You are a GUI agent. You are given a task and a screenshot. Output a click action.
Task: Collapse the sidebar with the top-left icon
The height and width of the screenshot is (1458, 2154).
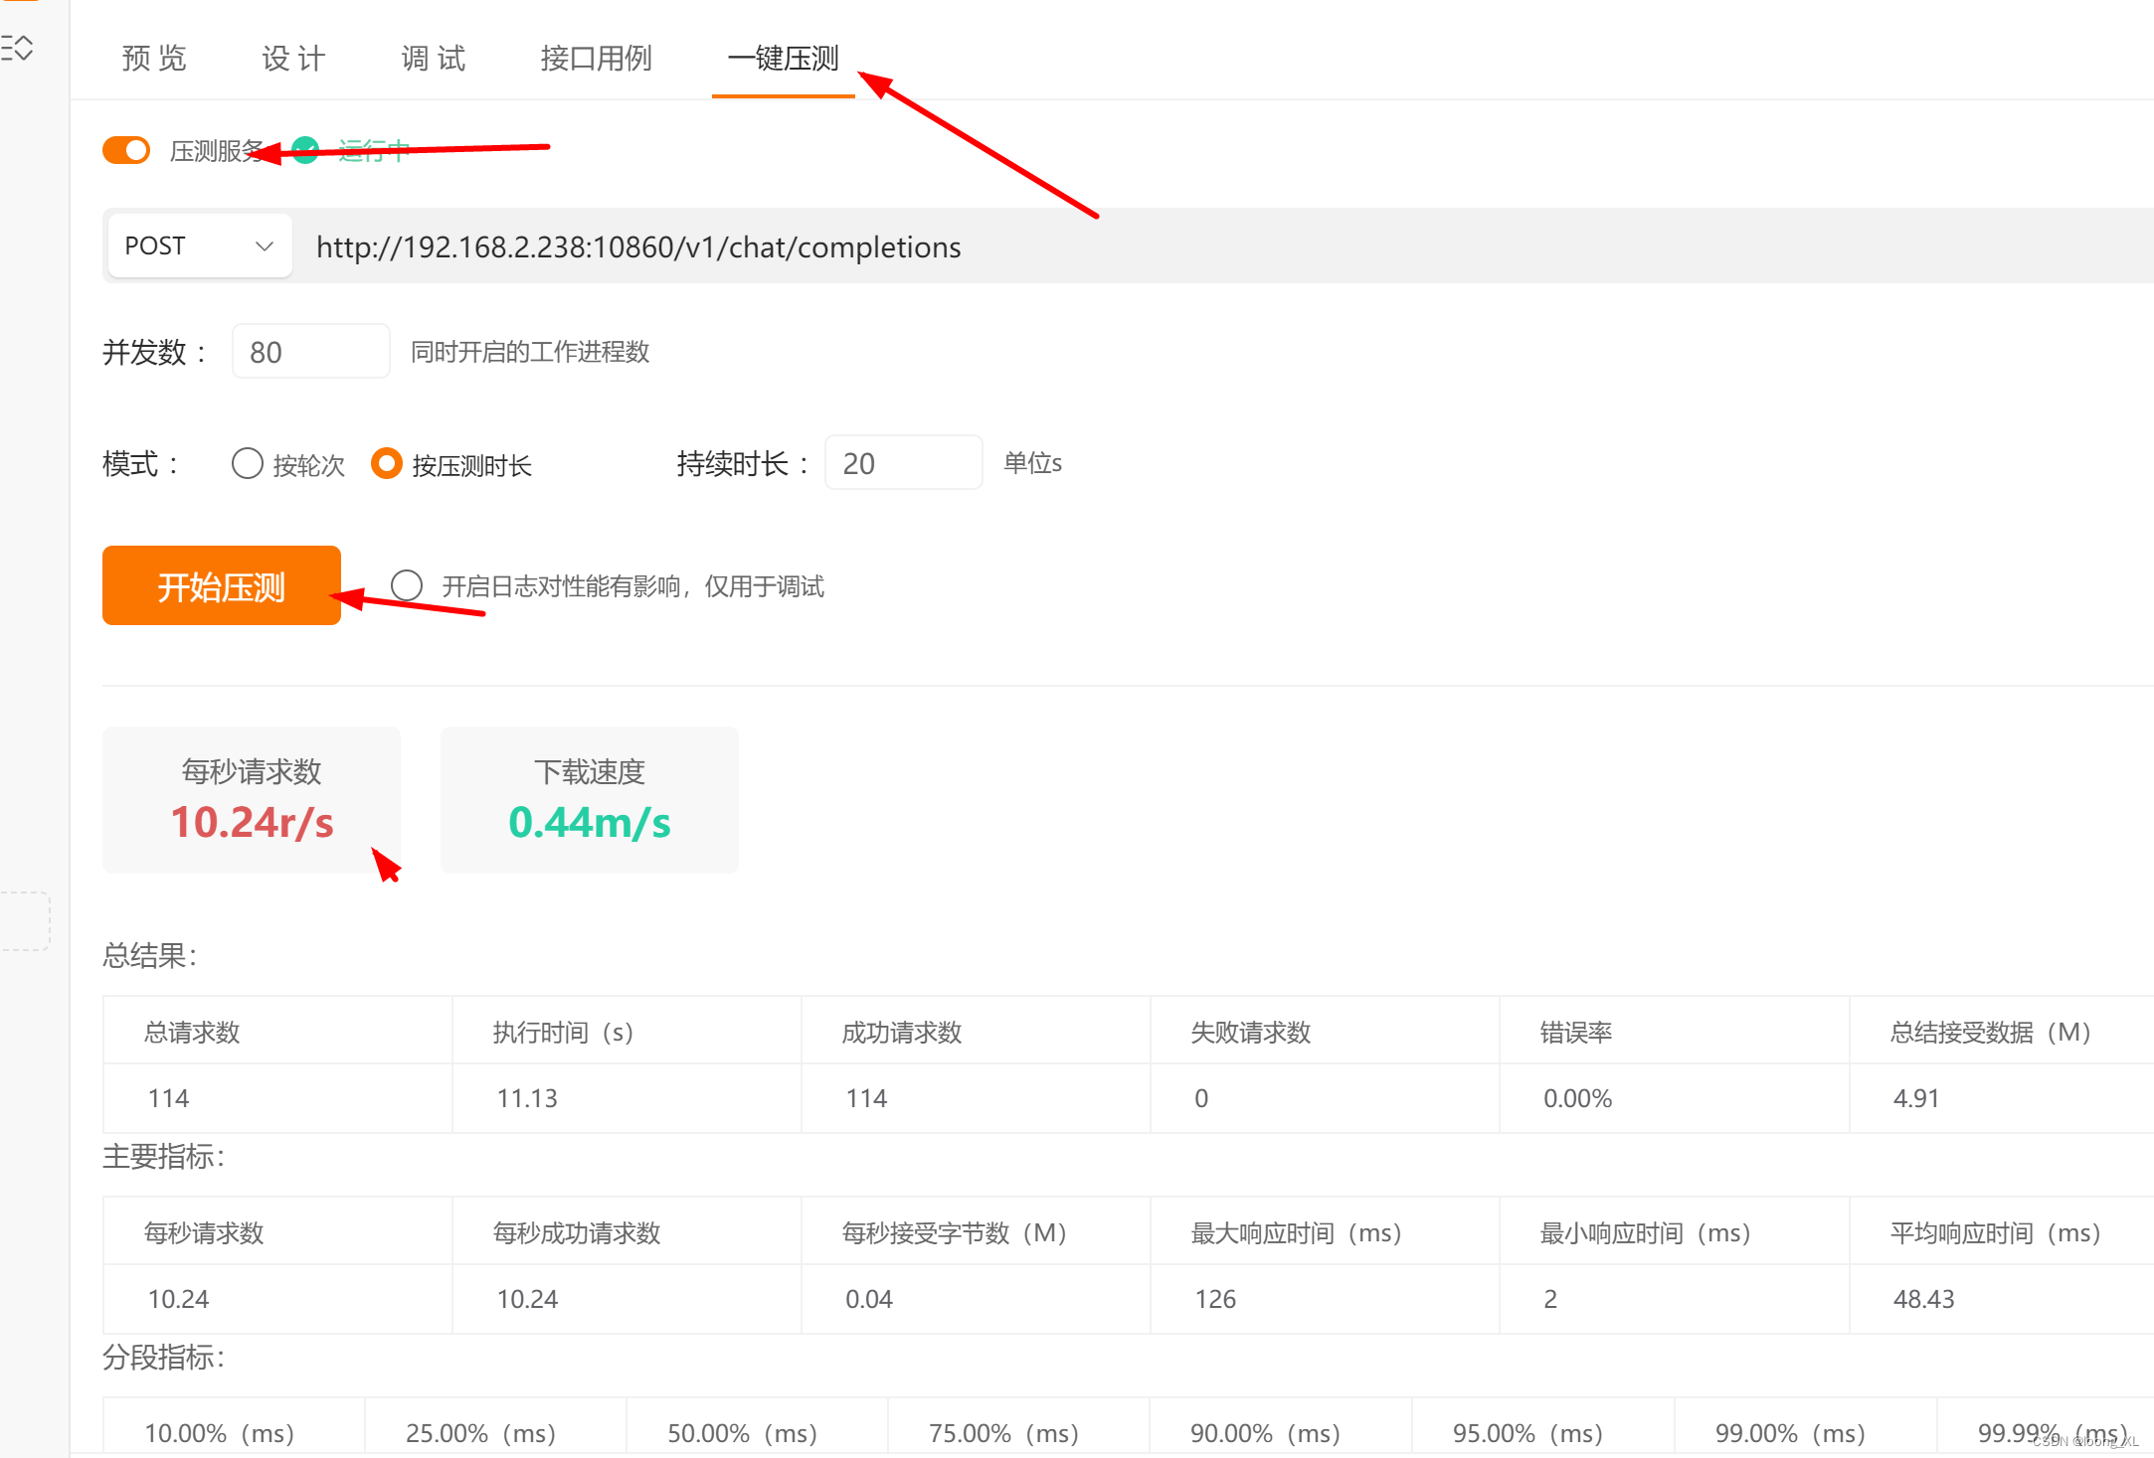tap(18, 48)
